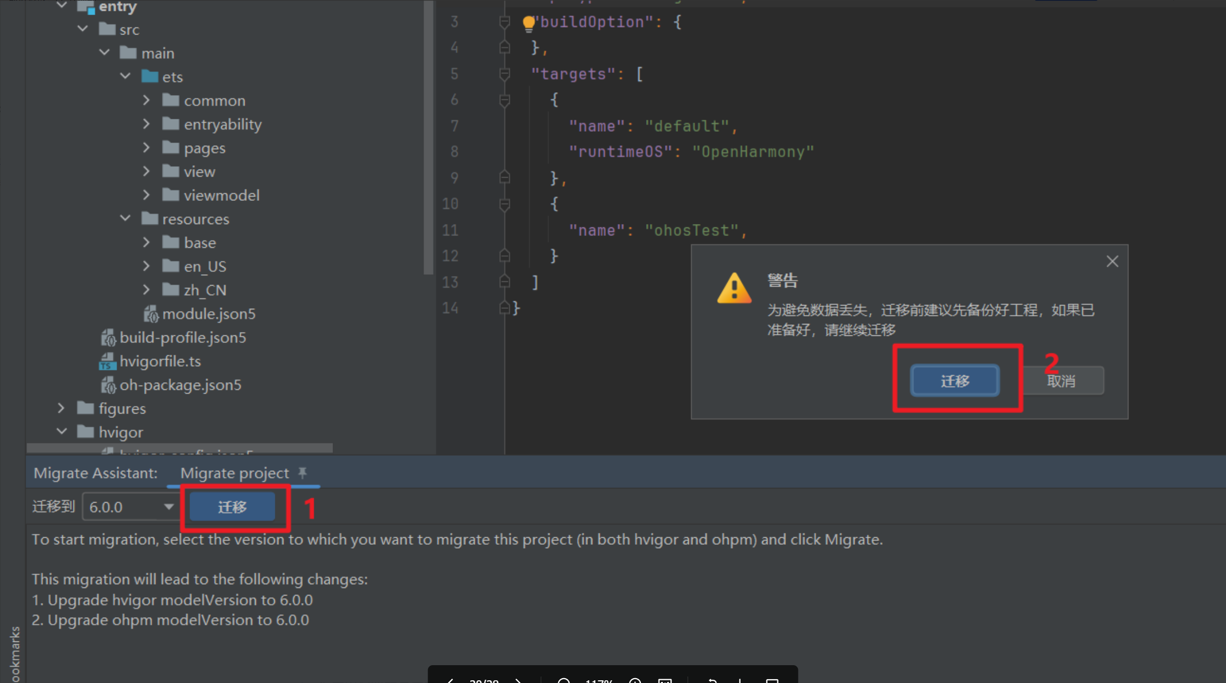Viewport: 1226px width, 683px height.
Task: Open the 迁移到 version 6.0.0 dropdown
Action: (x=168, y=506)
